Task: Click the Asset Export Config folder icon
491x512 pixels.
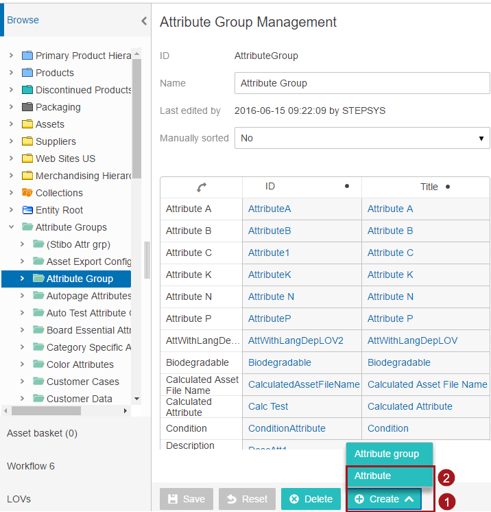Action: pos(38,261)
